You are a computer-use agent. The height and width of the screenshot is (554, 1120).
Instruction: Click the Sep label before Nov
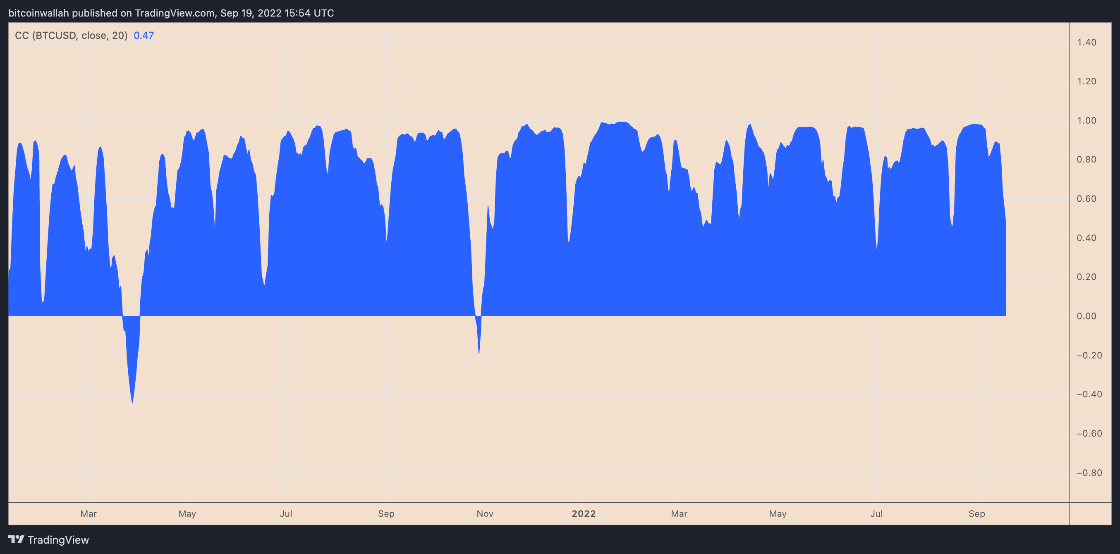386,513
